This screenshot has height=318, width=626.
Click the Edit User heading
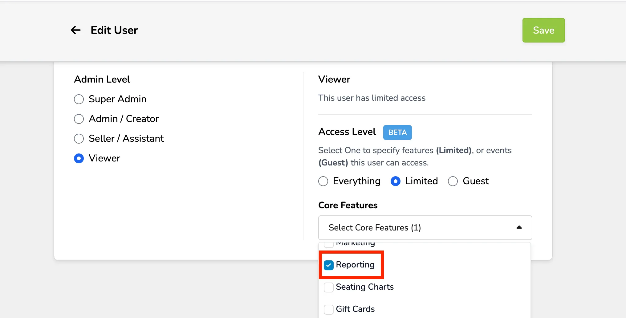click(114, 30)
